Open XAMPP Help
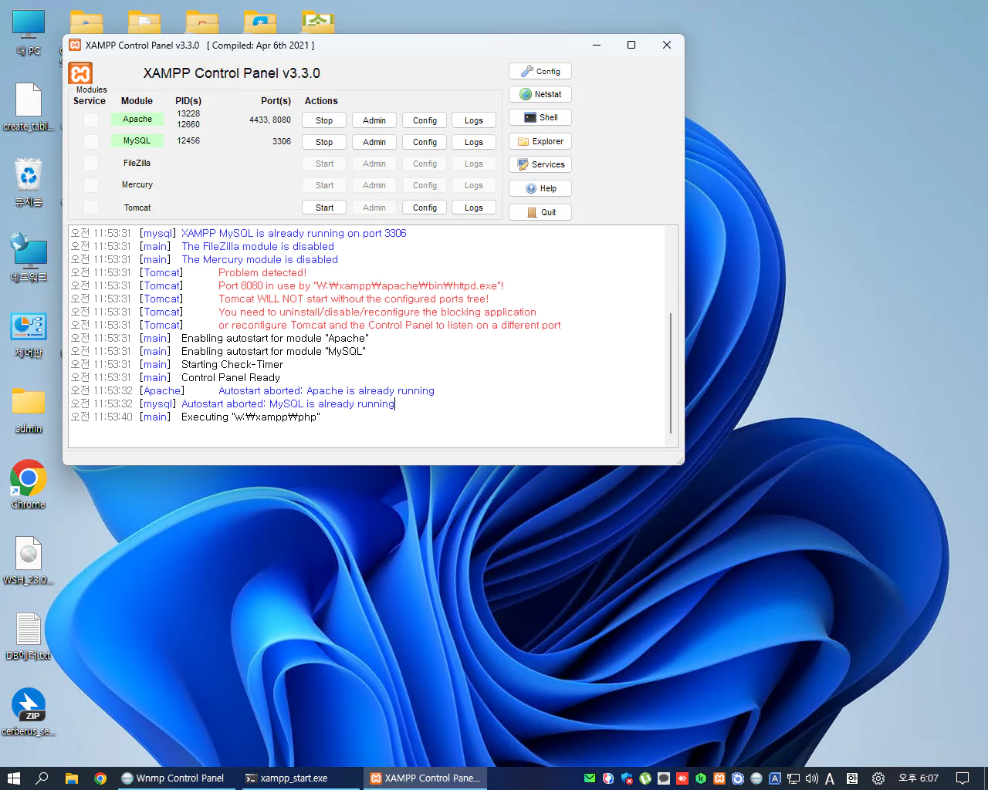This screenshot has height=790, width=988. click(x=540, y=188)
